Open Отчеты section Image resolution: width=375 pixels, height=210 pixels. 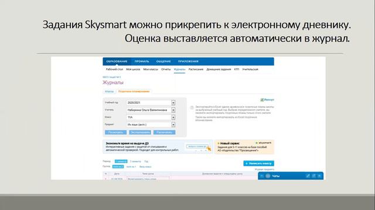tap(166, 69)
